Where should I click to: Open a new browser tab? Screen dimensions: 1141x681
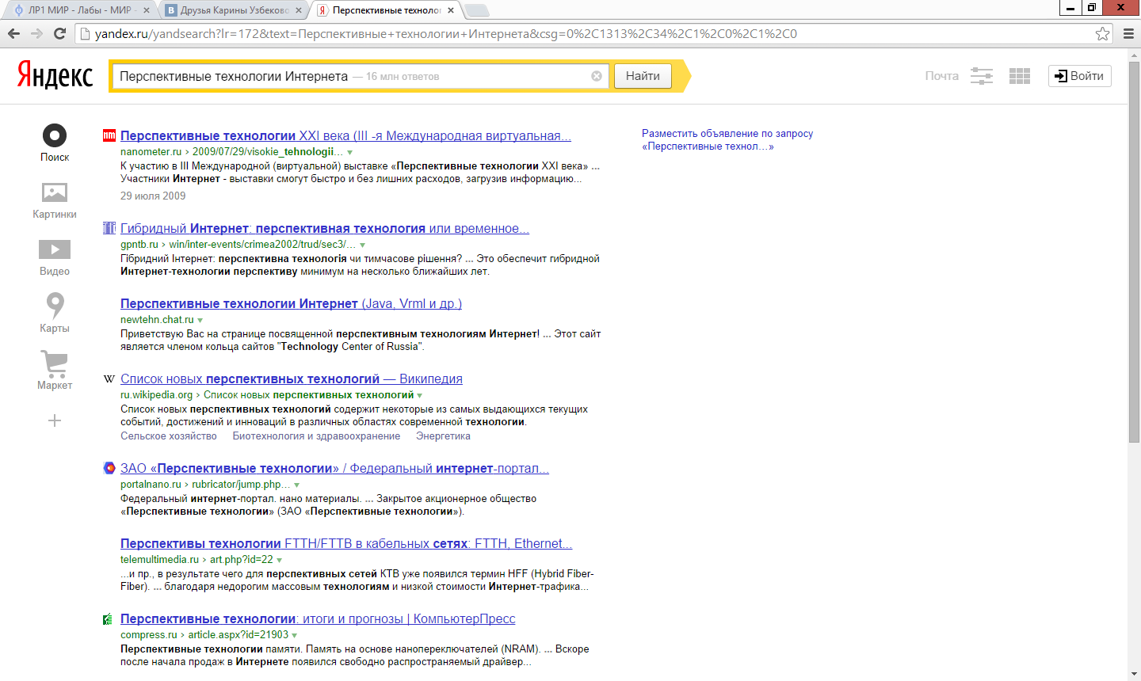(x=477, y=10)
